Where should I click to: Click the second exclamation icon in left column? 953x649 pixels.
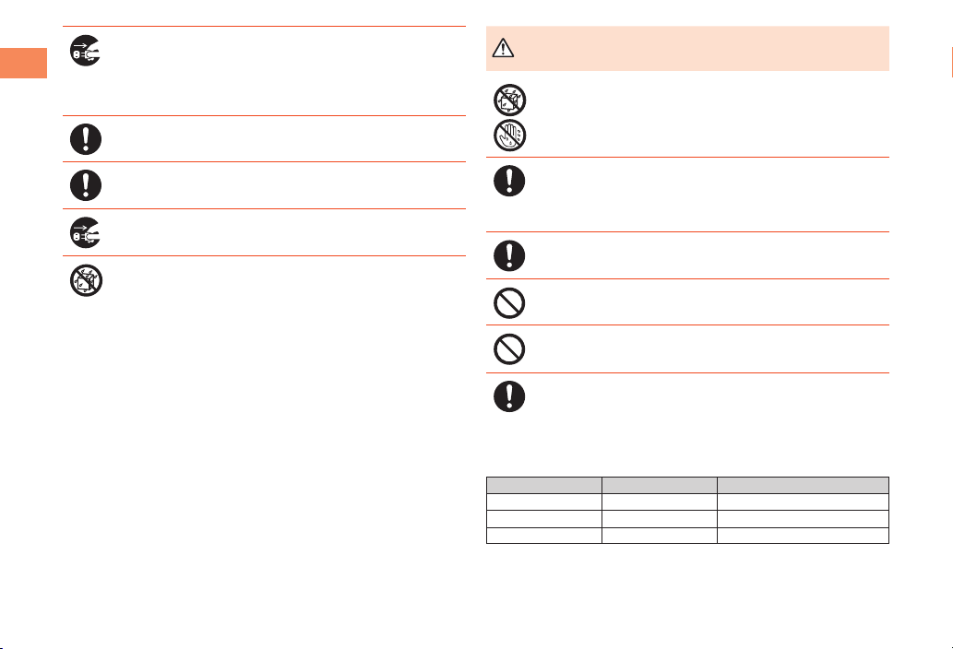86,185
